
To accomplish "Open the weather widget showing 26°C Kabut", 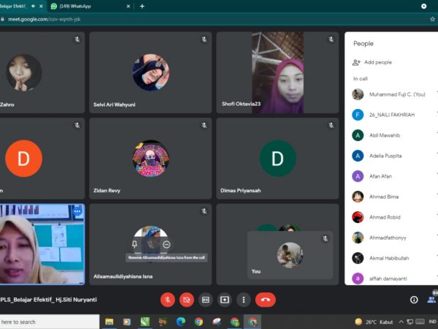I will point(375,322).
